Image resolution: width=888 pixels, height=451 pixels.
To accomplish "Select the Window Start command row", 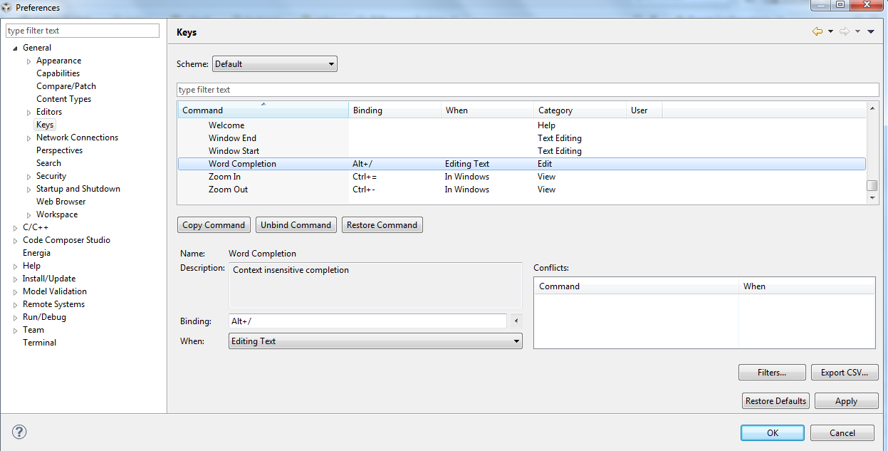I will [521, 151].
